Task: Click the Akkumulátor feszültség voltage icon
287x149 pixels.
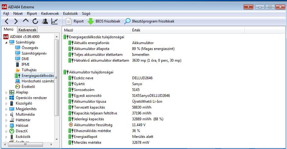Action: pos(71,125)
